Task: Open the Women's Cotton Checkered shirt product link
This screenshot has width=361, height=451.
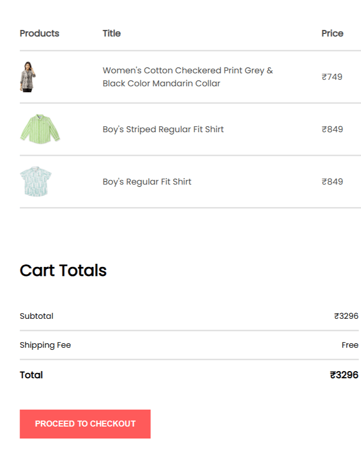Action: point(187,77)
